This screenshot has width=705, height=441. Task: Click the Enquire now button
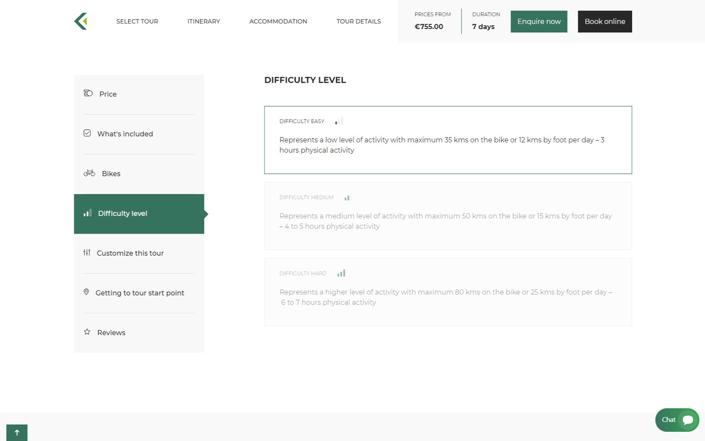tap(538, 21)
